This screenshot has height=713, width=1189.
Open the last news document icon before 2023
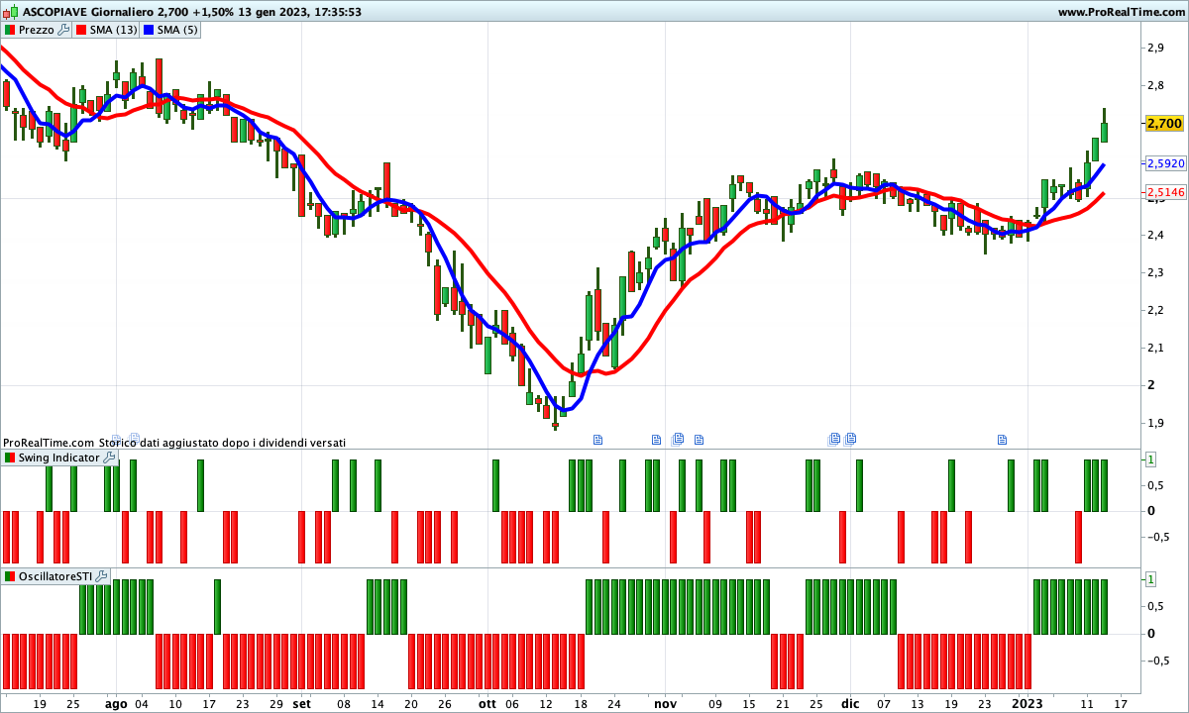click(x=1002, y=439)
